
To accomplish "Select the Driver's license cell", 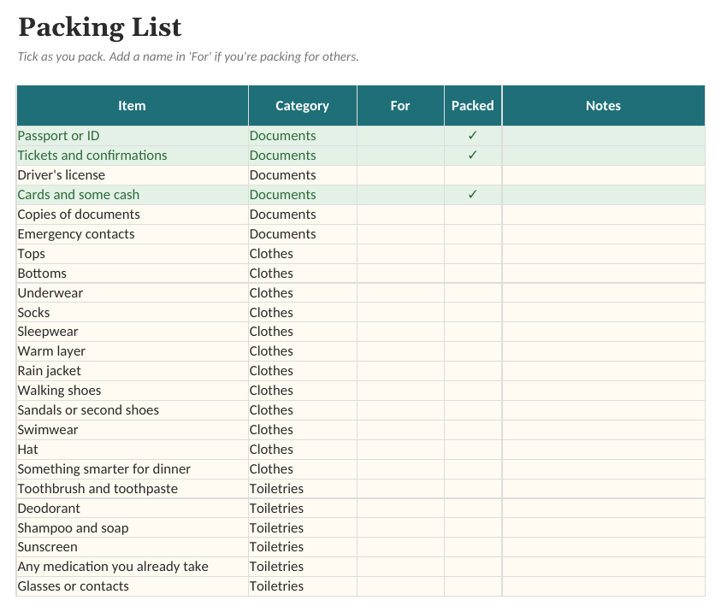I will [x=133, y=175].
